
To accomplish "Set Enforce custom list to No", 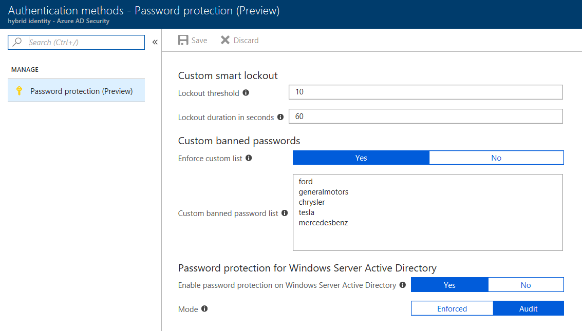I will [496, 158].
